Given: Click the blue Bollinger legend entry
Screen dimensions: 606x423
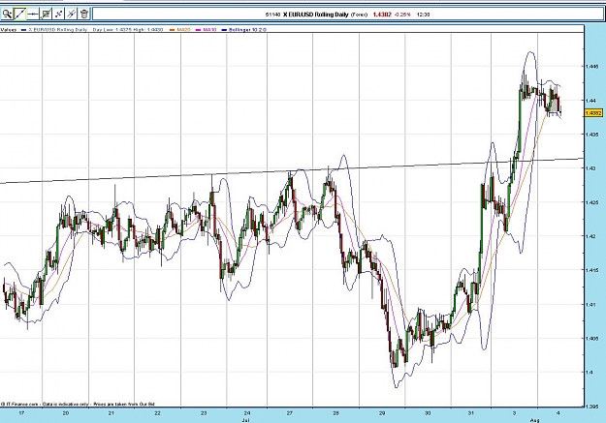Looking at the screenshot, I should [x=244, y=30].
